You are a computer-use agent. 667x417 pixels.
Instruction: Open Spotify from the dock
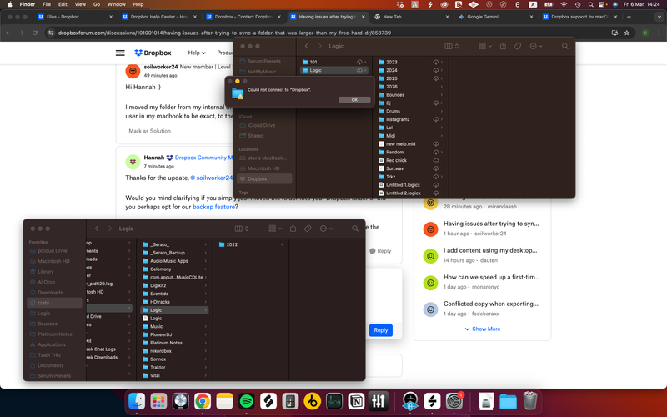click(246, 401)
